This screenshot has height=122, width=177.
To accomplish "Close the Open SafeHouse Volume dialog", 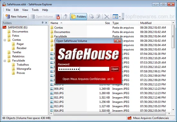I will point(117,41).
